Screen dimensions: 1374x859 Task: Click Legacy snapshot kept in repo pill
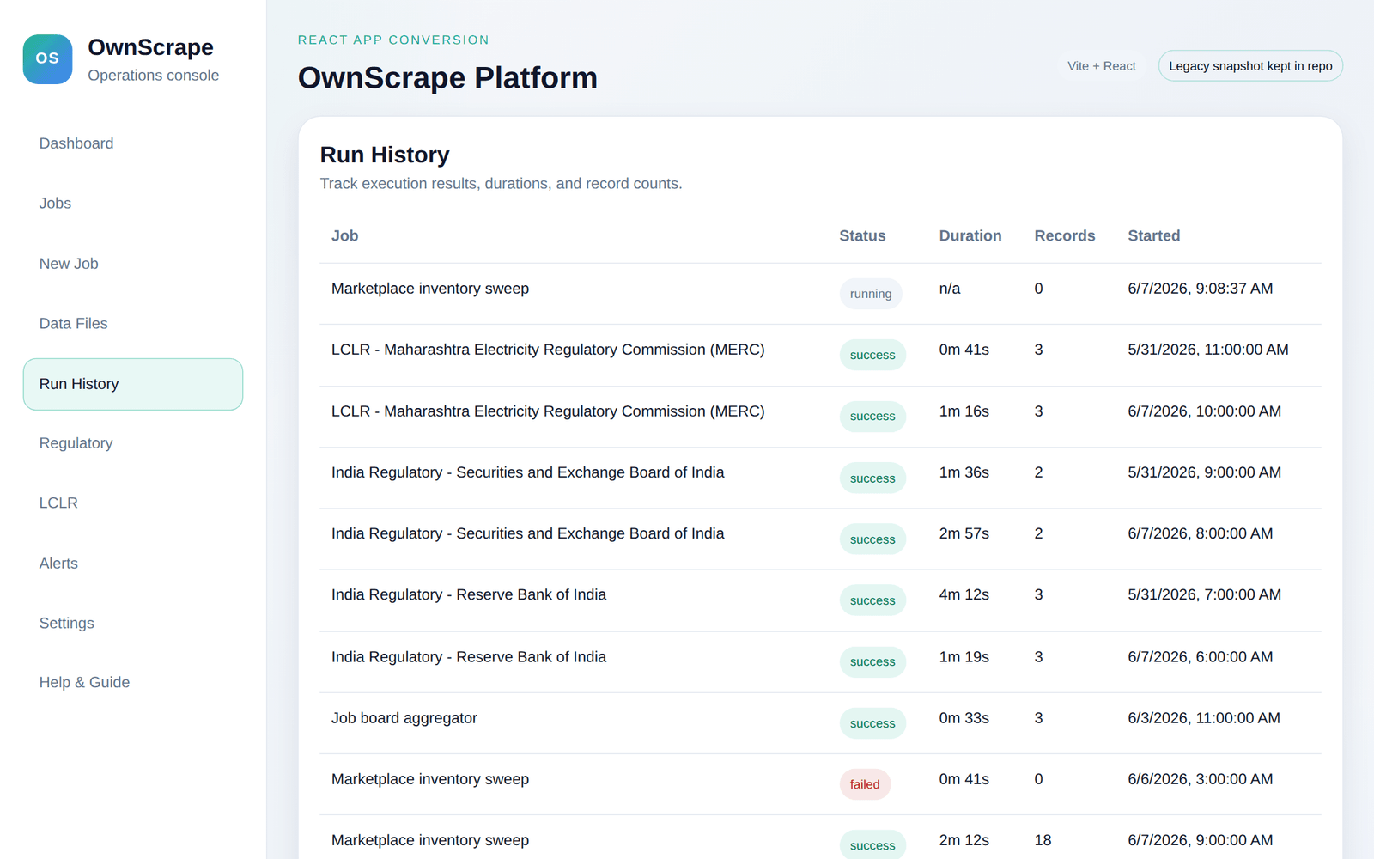coord(1250,66)
